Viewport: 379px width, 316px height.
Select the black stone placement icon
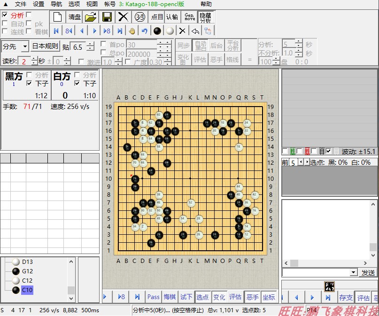point(157,31)
